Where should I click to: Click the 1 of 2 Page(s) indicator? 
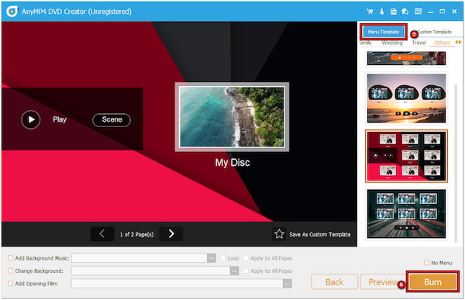pyautogui.click(x=136, y=234)
